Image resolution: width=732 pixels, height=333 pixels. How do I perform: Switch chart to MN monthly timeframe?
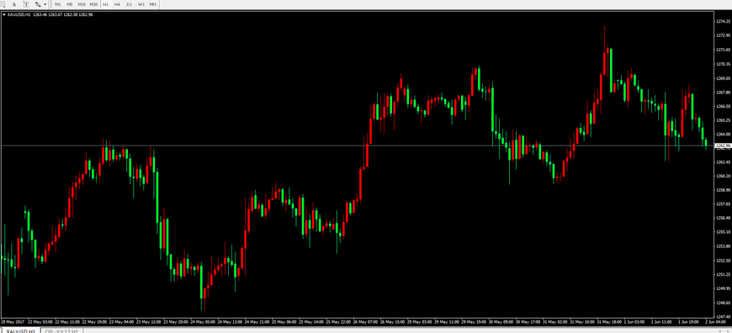(152, 4)
